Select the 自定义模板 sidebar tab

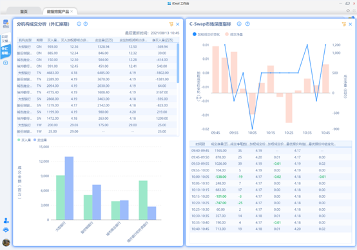coord(5,39)
